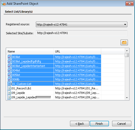Uncheck the 003list checkbox
Viewport: 135px width, 130px height.
9,57
